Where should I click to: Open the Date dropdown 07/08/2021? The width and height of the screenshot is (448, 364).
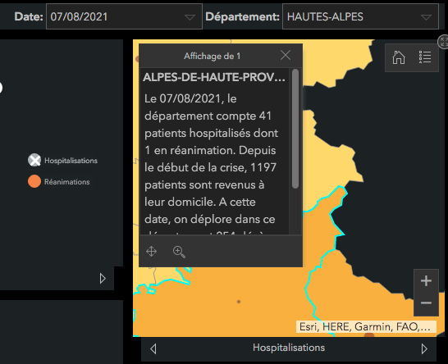tap(124, 16)
